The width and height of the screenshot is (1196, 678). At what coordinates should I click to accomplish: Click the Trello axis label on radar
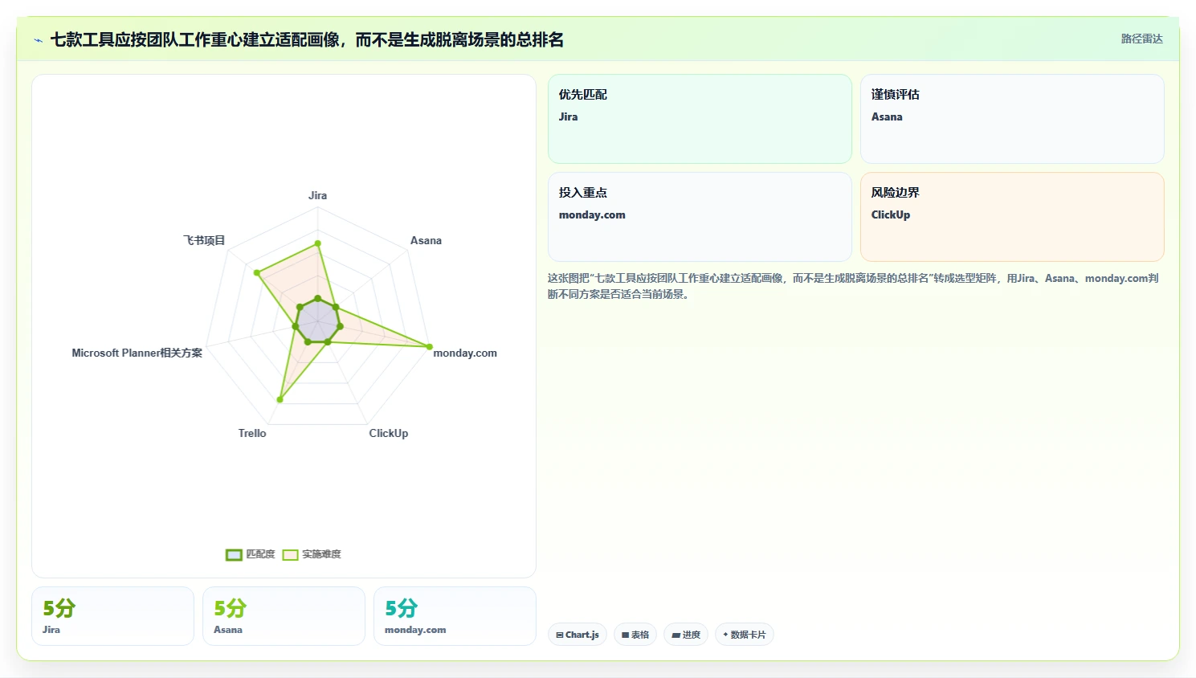tap(252, 433)
